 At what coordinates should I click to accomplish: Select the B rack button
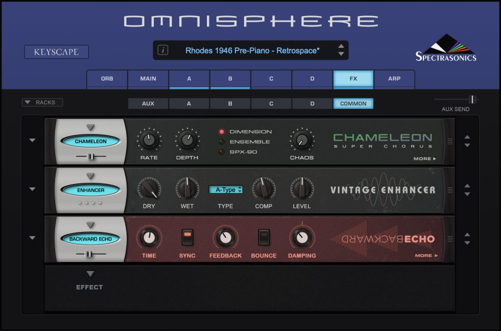(x=230, y=103)
